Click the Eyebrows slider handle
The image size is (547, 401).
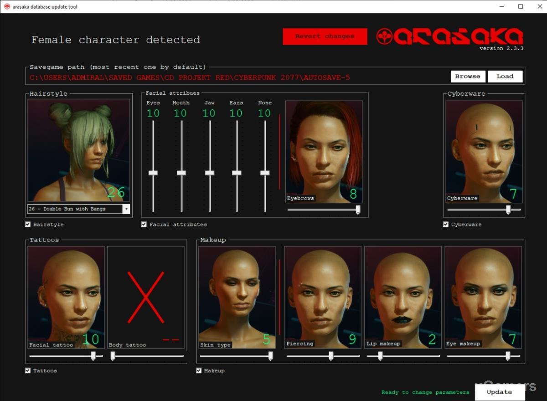[358, 210]
